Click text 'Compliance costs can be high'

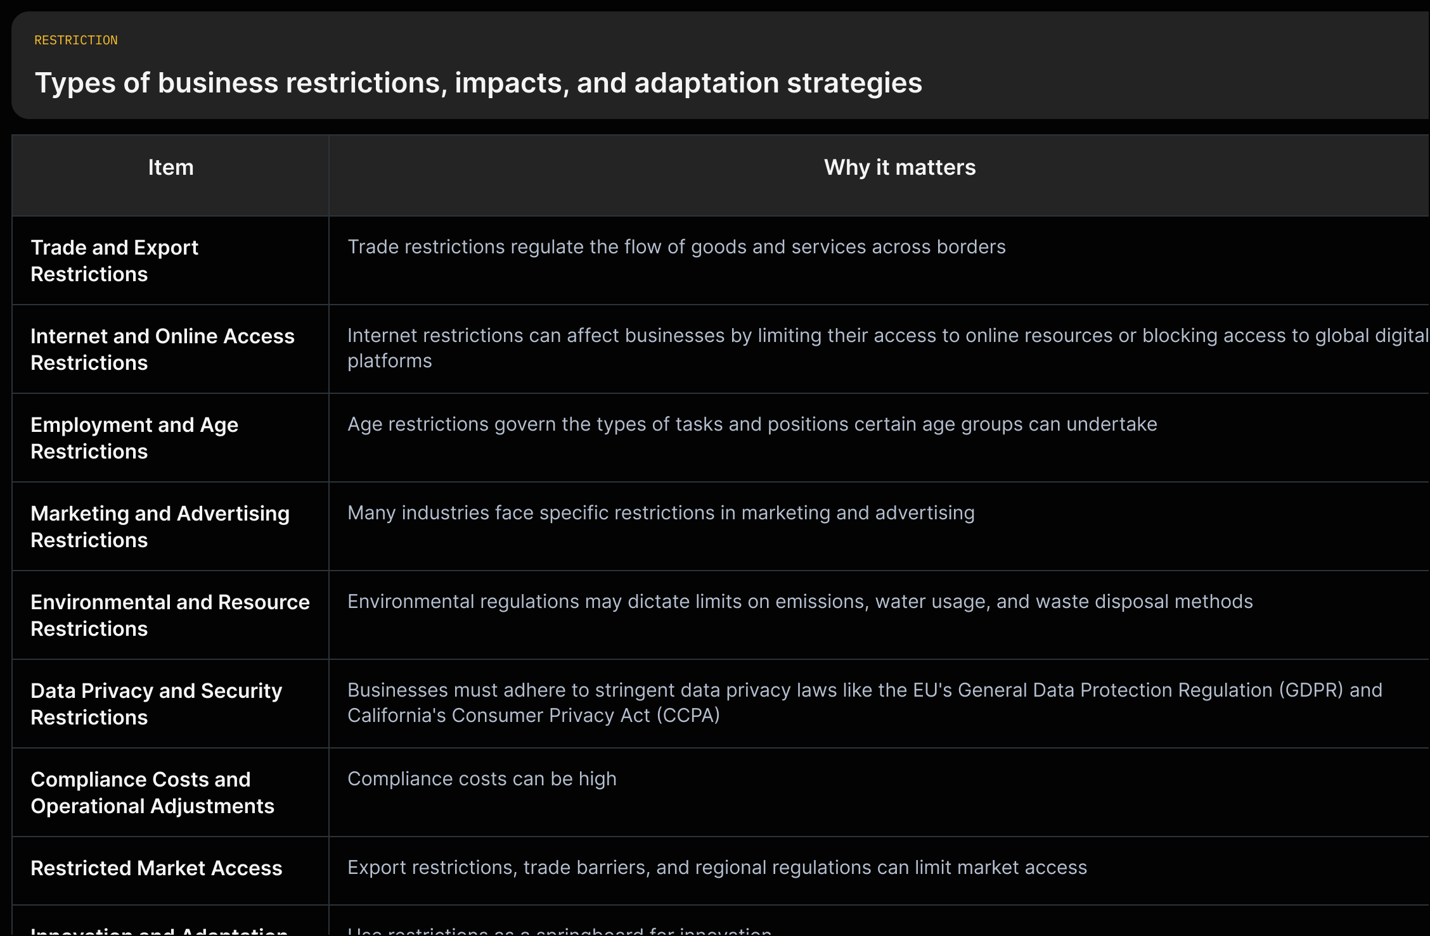click(482, 779)
